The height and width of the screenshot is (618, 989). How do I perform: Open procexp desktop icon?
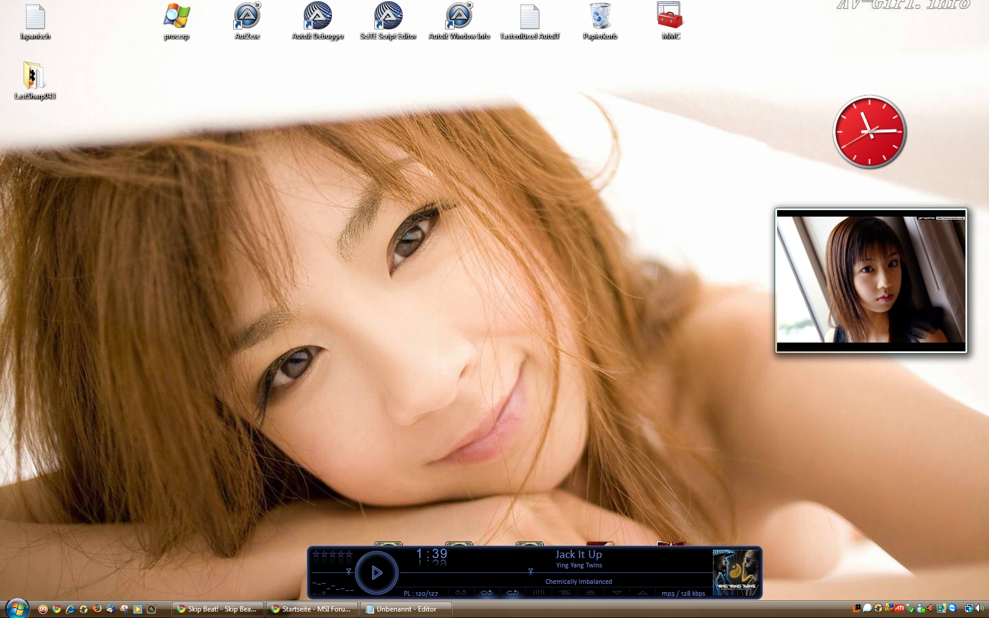pyautogui.click(x=177, y=18)
